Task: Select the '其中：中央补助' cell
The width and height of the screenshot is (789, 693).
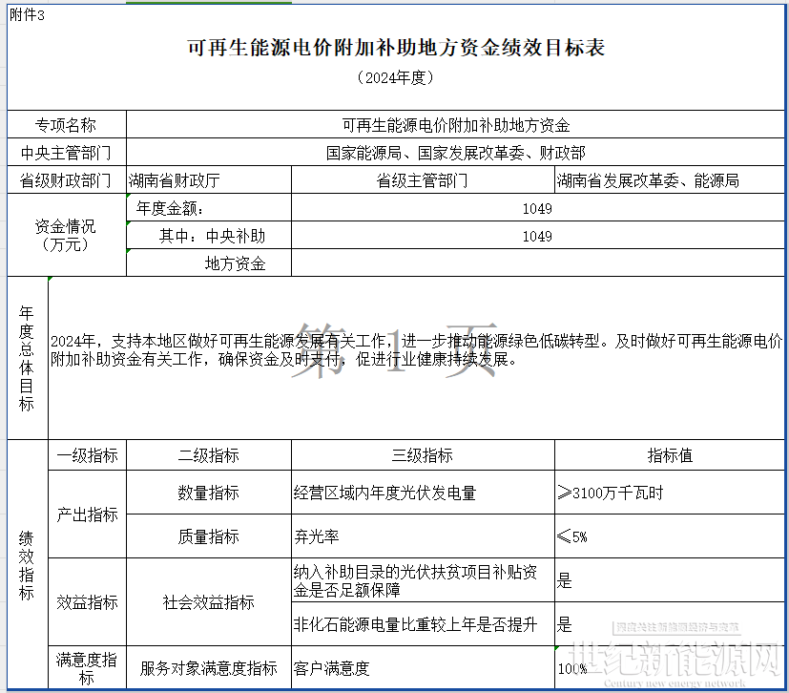Action: [x=209, y=236]
